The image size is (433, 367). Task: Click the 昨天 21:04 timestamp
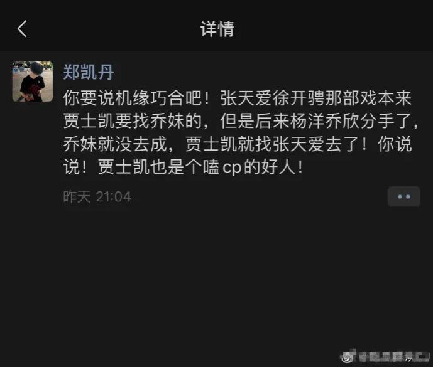(x=97, y=197)
